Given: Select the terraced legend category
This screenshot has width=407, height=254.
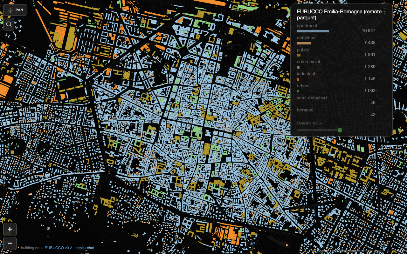Looking at the screenshot, I should (x=305, y=110).
